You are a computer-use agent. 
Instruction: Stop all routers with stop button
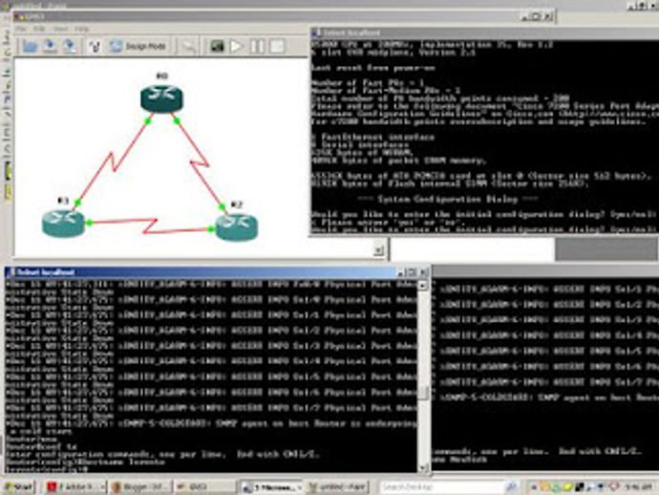coord(277,46)
